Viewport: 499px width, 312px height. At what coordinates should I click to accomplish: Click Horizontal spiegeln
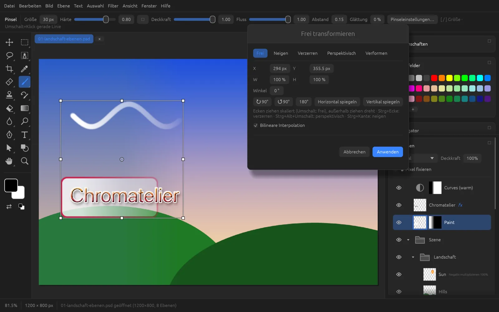tap(337, 102)
